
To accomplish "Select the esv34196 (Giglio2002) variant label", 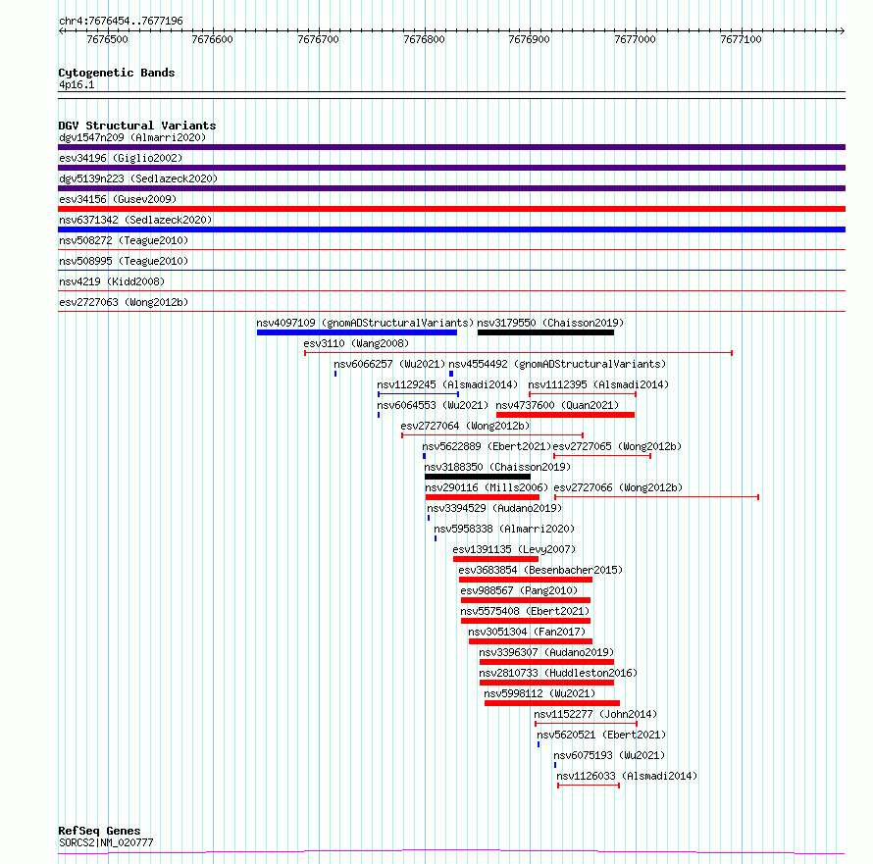I will point(121,158).
